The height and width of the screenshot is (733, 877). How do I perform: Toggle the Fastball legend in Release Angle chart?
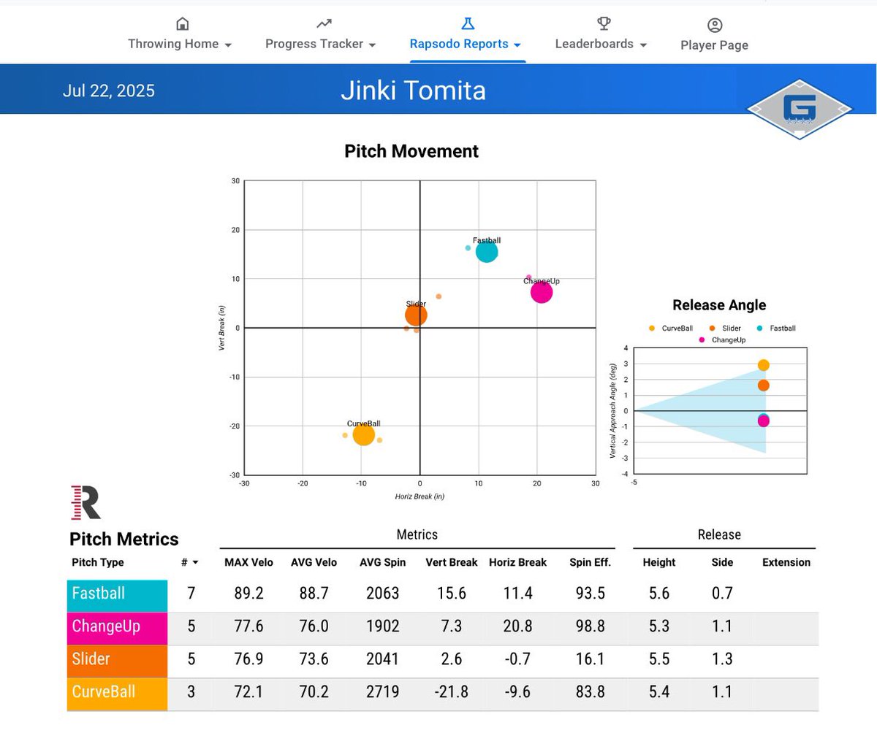coord(776,328)
